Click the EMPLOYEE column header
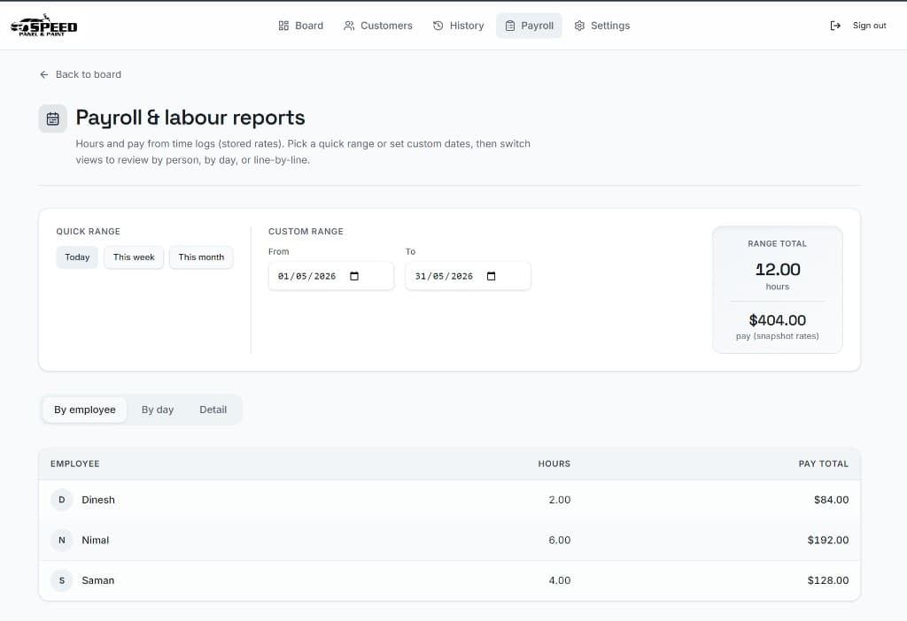907x621 pixels. [74, 464]
